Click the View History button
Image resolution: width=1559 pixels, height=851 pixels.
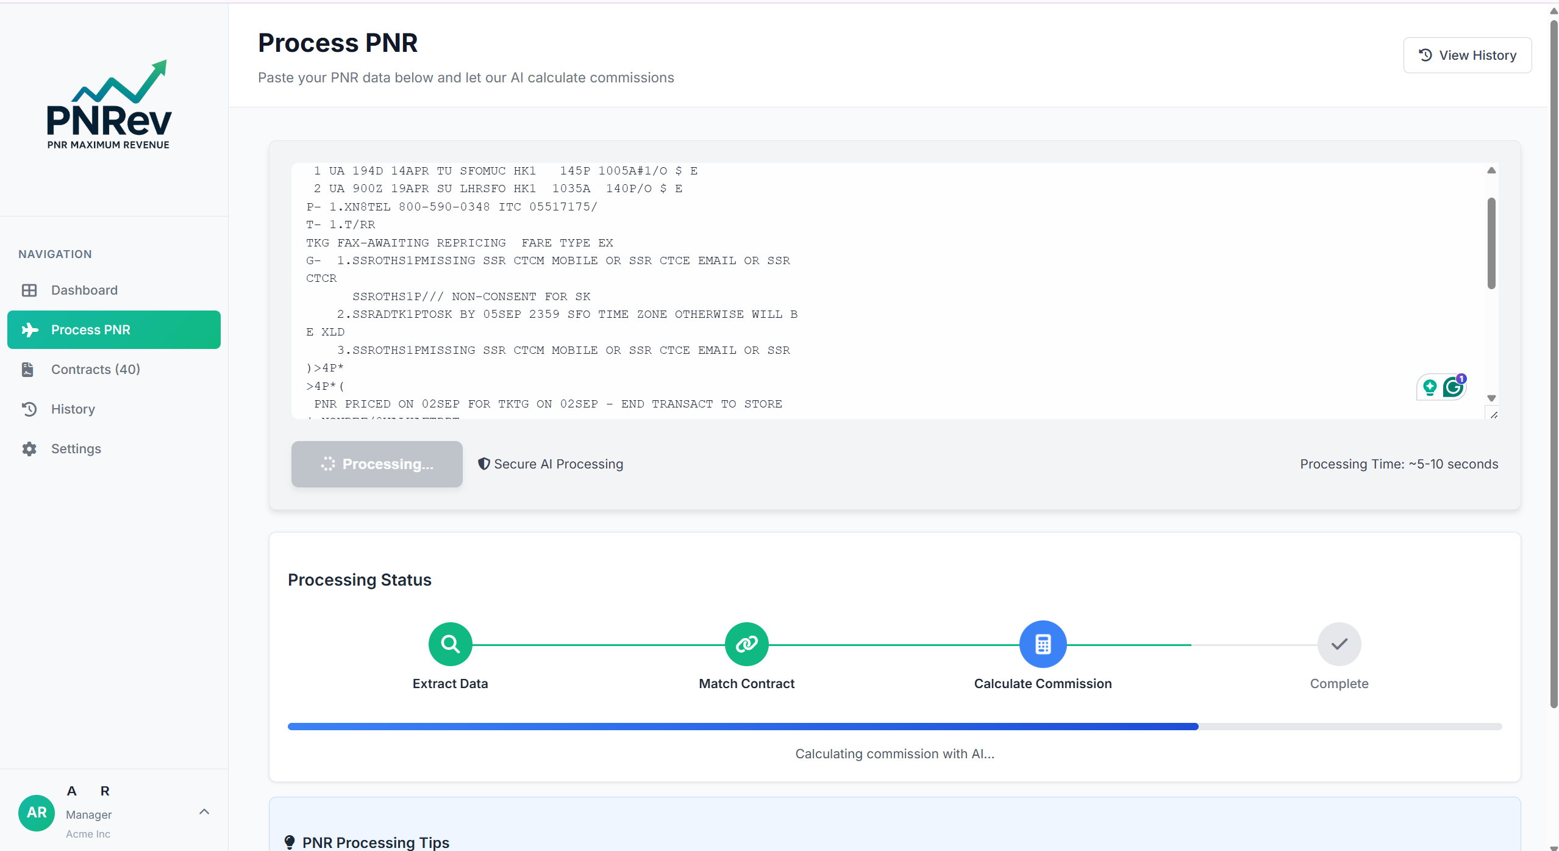click(x=1466, y=55)
